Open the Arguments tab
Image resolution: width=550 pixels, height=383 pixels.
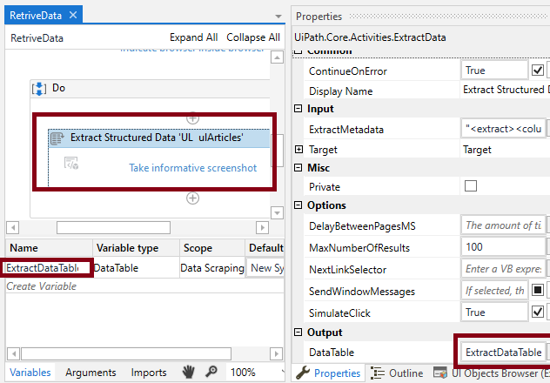click(x=91, y=373)
